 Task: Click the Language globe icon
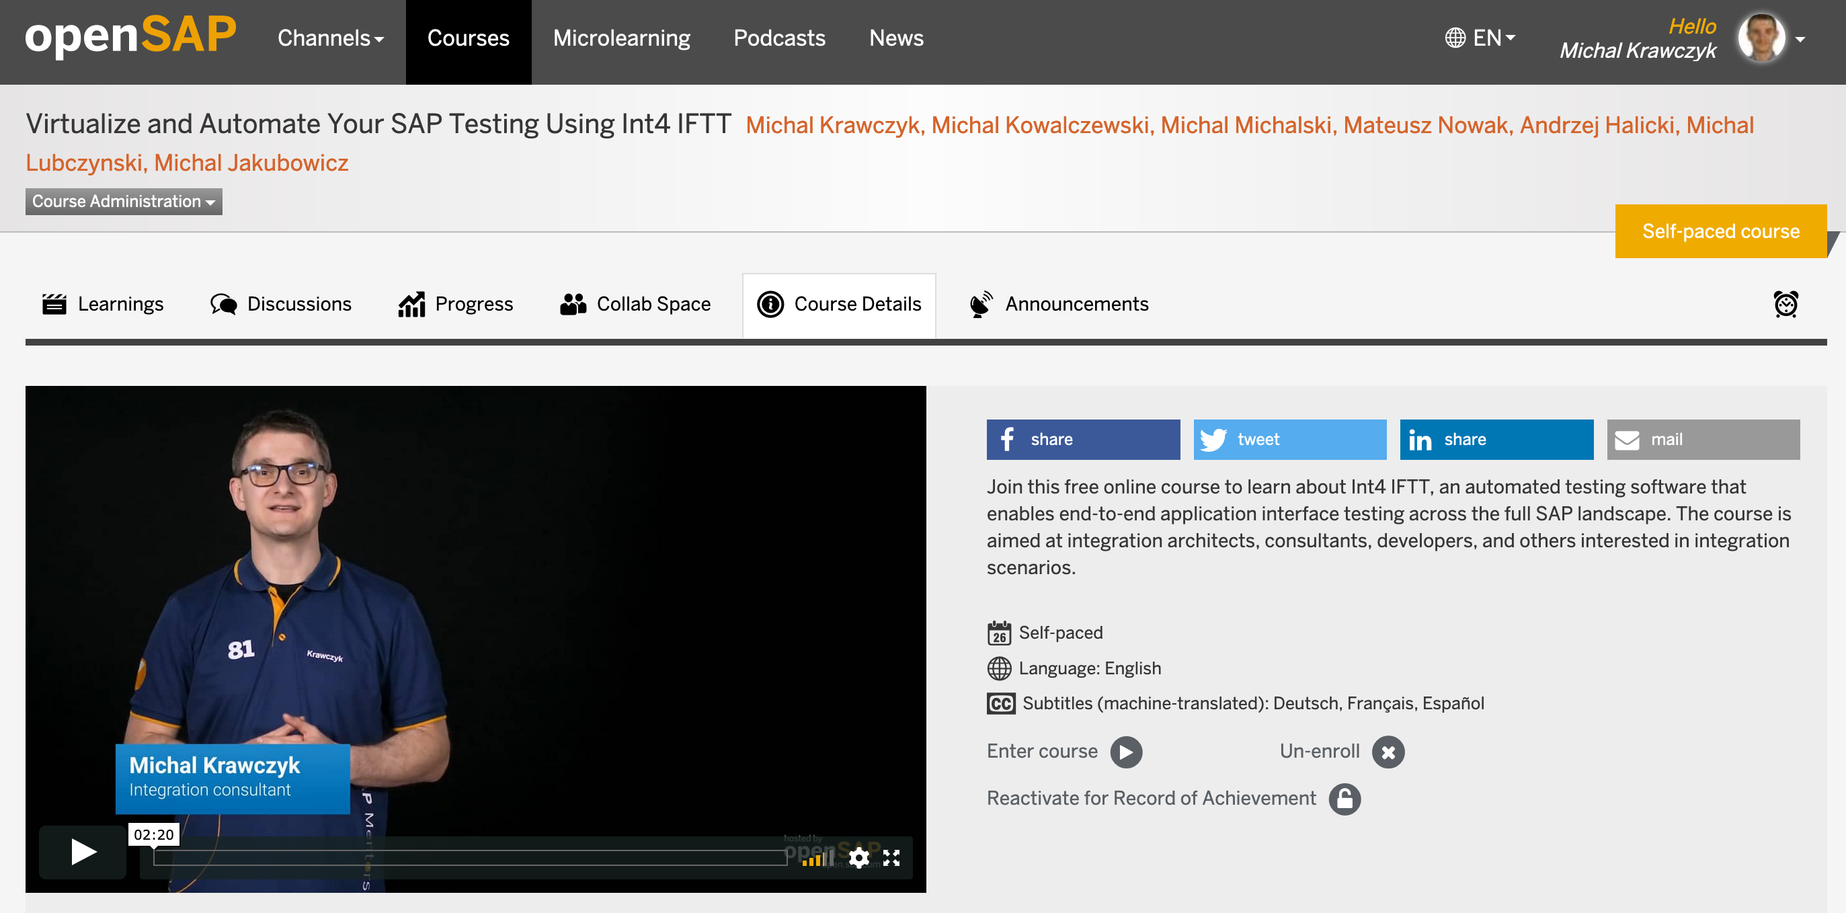pos(999,669)
